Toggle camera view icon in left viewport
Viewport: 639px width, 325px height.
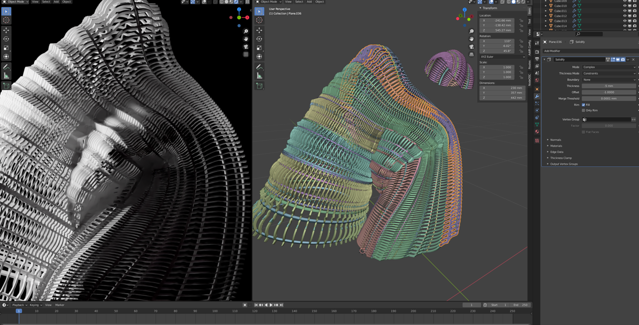tap(246, 47)
